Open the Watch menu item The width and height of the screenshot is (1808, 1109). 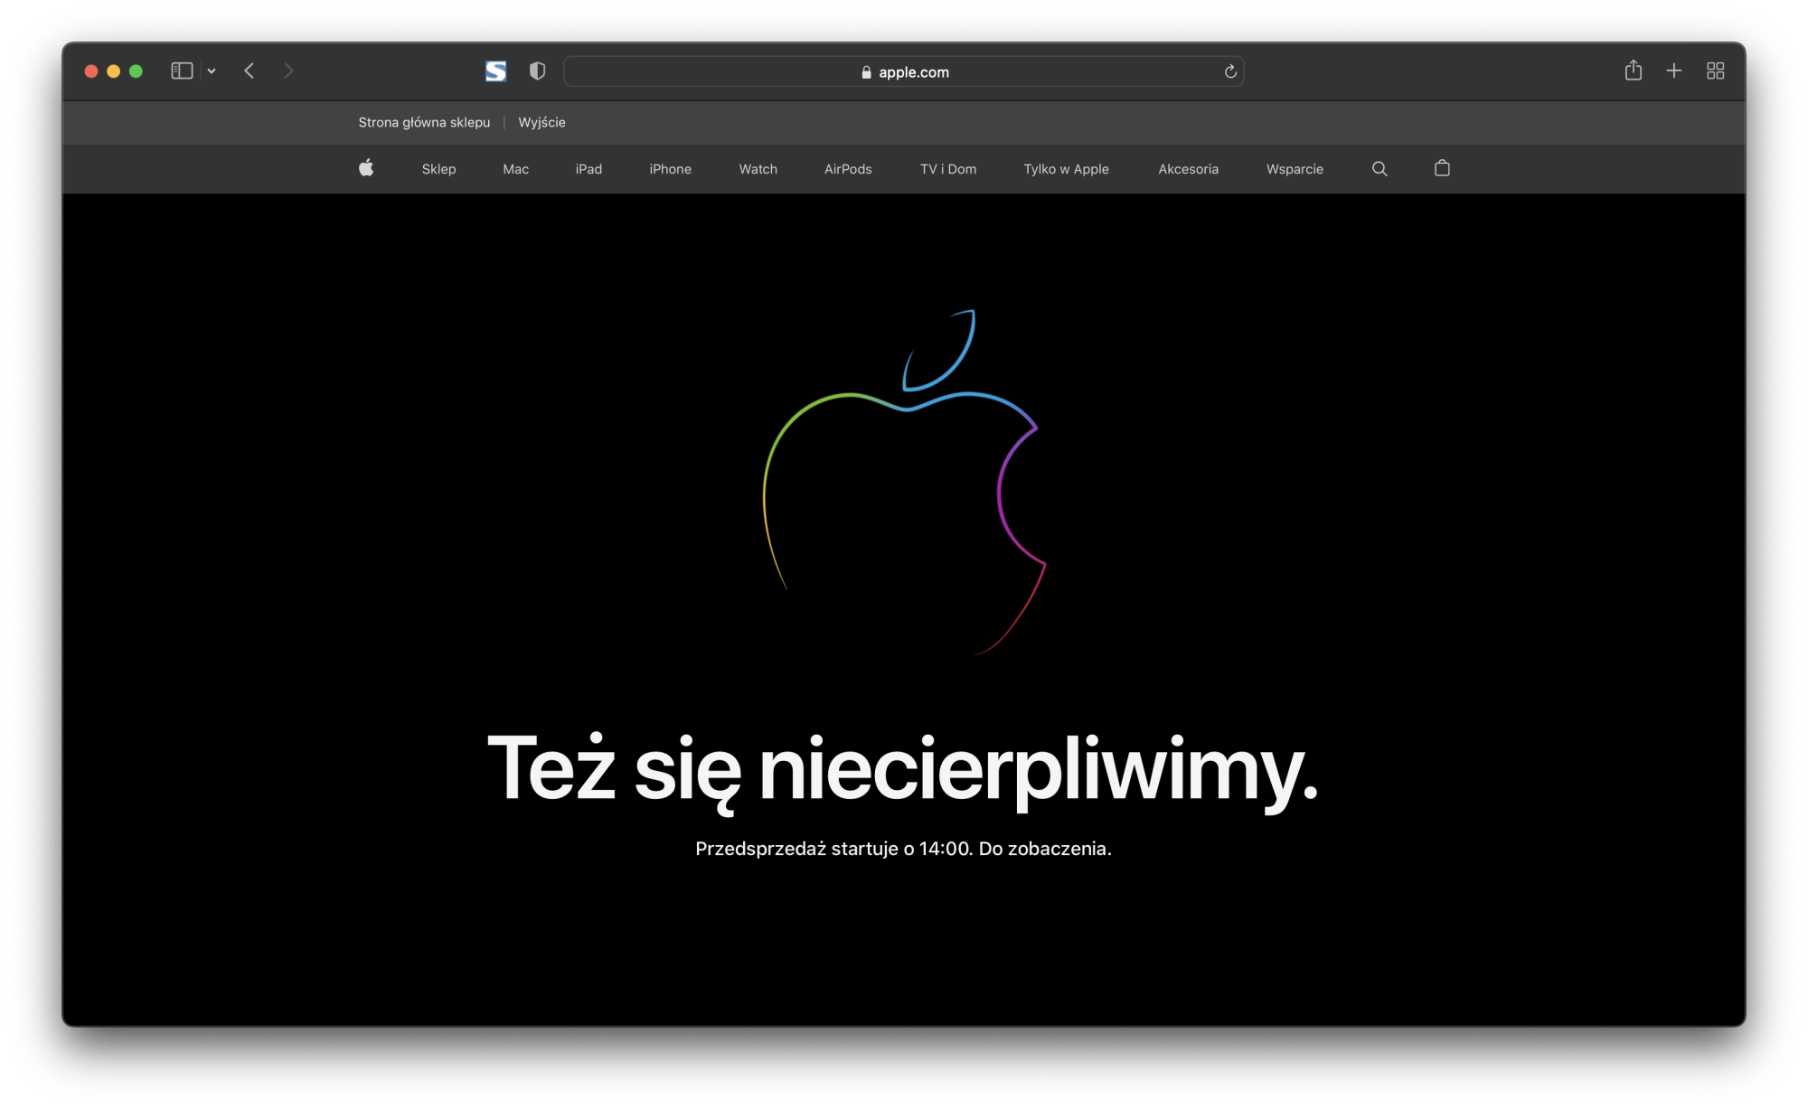[758, 169]
